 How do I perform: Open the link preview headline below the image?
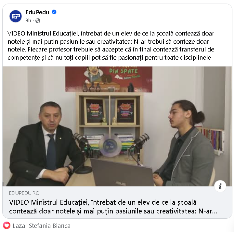pos(113,207)
